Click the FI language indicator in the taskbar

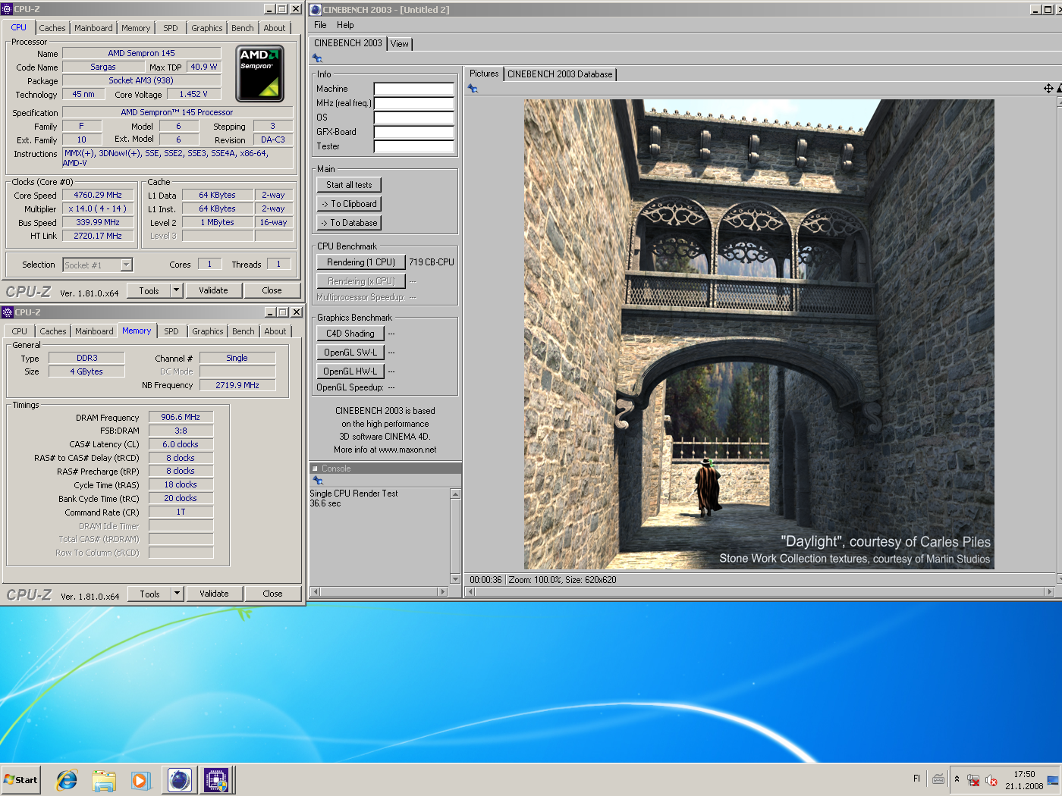[x=916, y=779]
